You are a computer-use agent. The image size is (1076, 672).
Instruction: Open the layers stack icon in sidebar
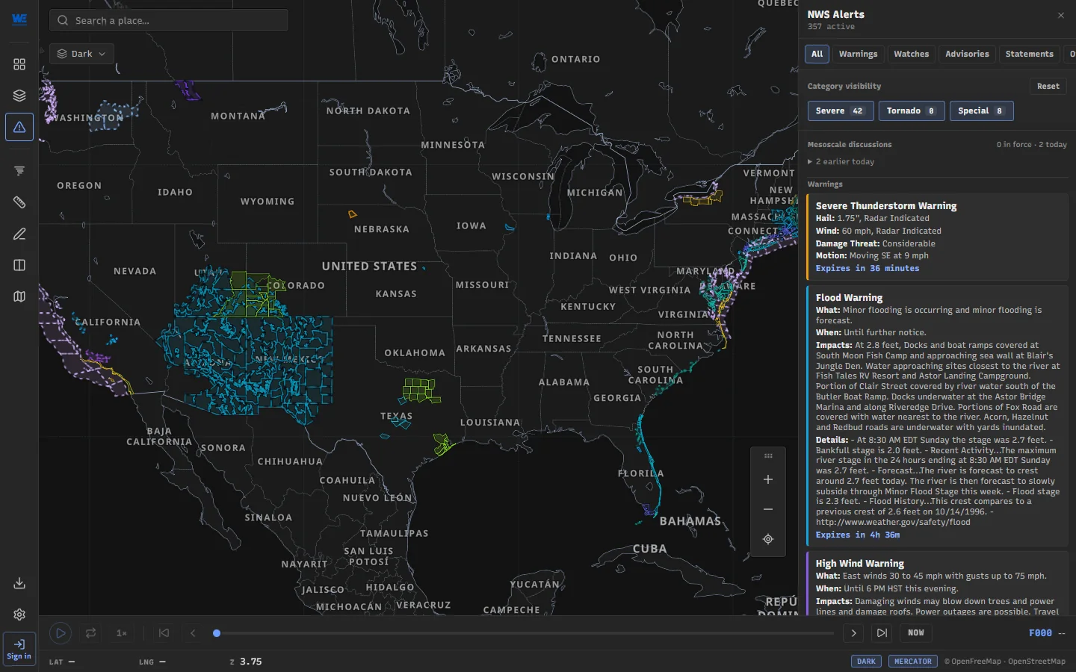19,96
